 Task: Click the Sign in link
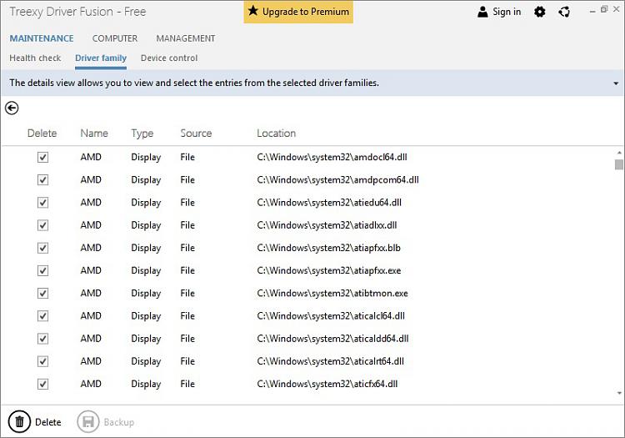(507, 12)
